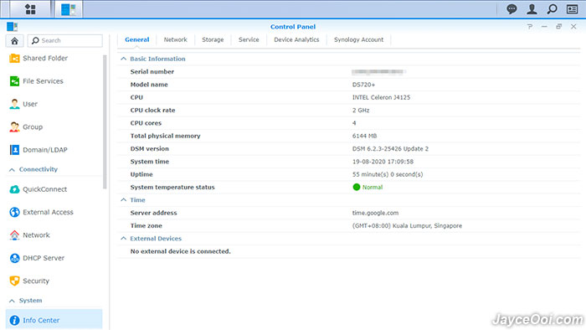Click the sidebar vertical scrollbar
Viewport: 586px width, 330px height.
tap(105, 121)
